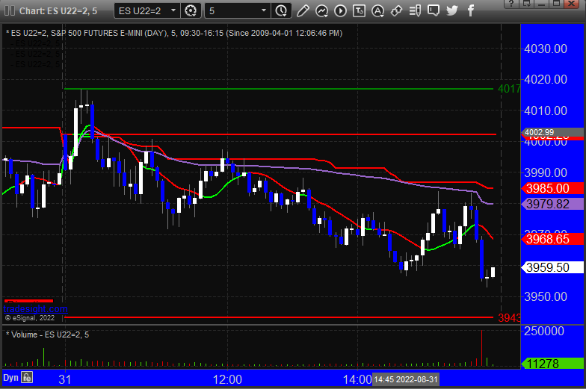Click the Dyn scaling label
The width and height of the screenshot is (586, 389).
click(x=10, y=378)
